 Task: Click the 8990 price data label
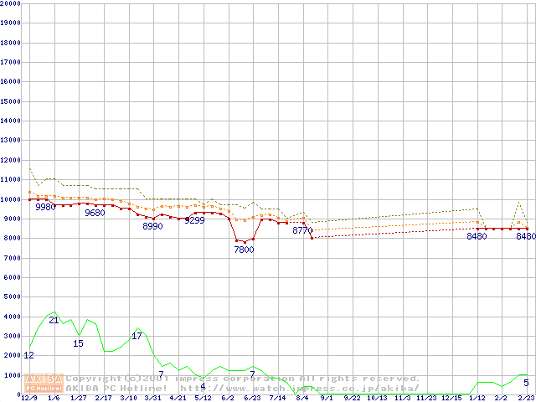[152, 227]
